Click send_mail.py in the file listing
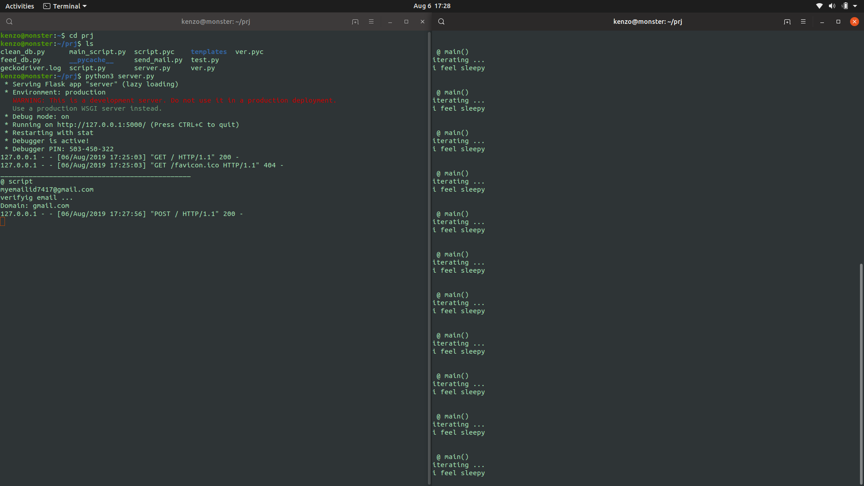The height and width of the screenshot is (486, 864). 158,60
